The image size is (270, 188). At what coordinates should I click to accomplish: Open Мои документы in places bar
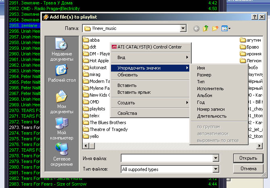pyautogui.click(x=62, y=102)
